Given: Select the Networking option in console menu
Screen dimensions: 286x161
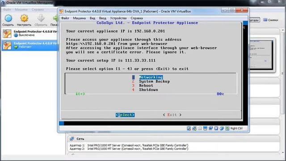Looking at the screenshot, I should point(151,77).
